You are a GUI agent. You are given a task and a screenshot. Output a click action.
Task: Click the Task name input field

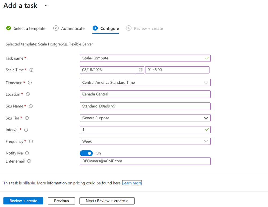pyautogui.click(x=145, y=58)
